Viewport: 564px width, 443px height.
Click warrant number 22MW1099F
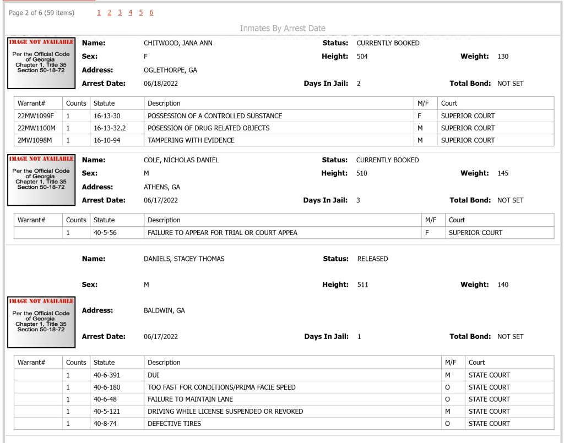(x=36, y=116)
